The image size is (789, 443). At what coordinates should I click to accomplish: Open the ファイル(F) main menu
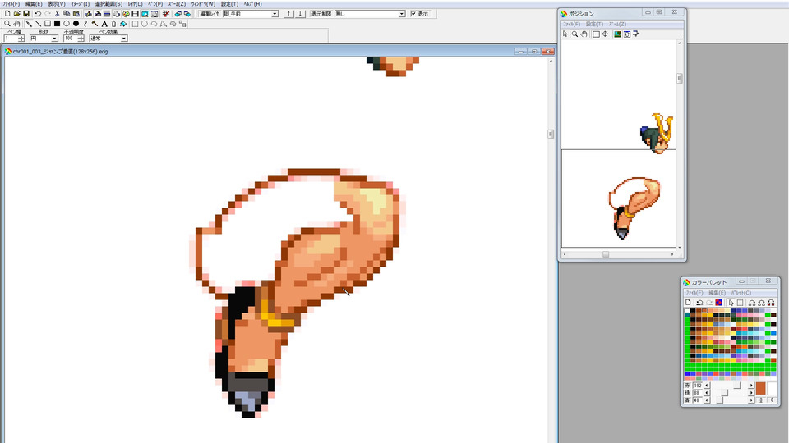pyautogui.click(x=11, y=4)
